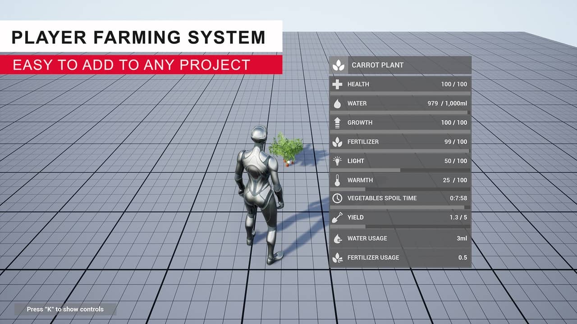The width and height of the screenshot is (577, 324).
Task: Click the Carrot Plant panel header
Action: click(401, 65)
